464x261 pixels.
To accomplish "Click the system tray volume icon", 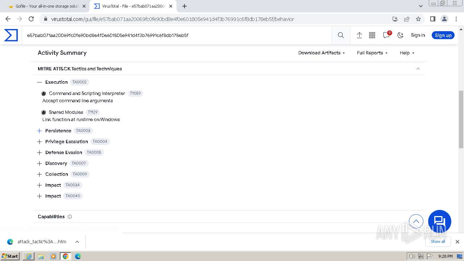I will [412, 256].
